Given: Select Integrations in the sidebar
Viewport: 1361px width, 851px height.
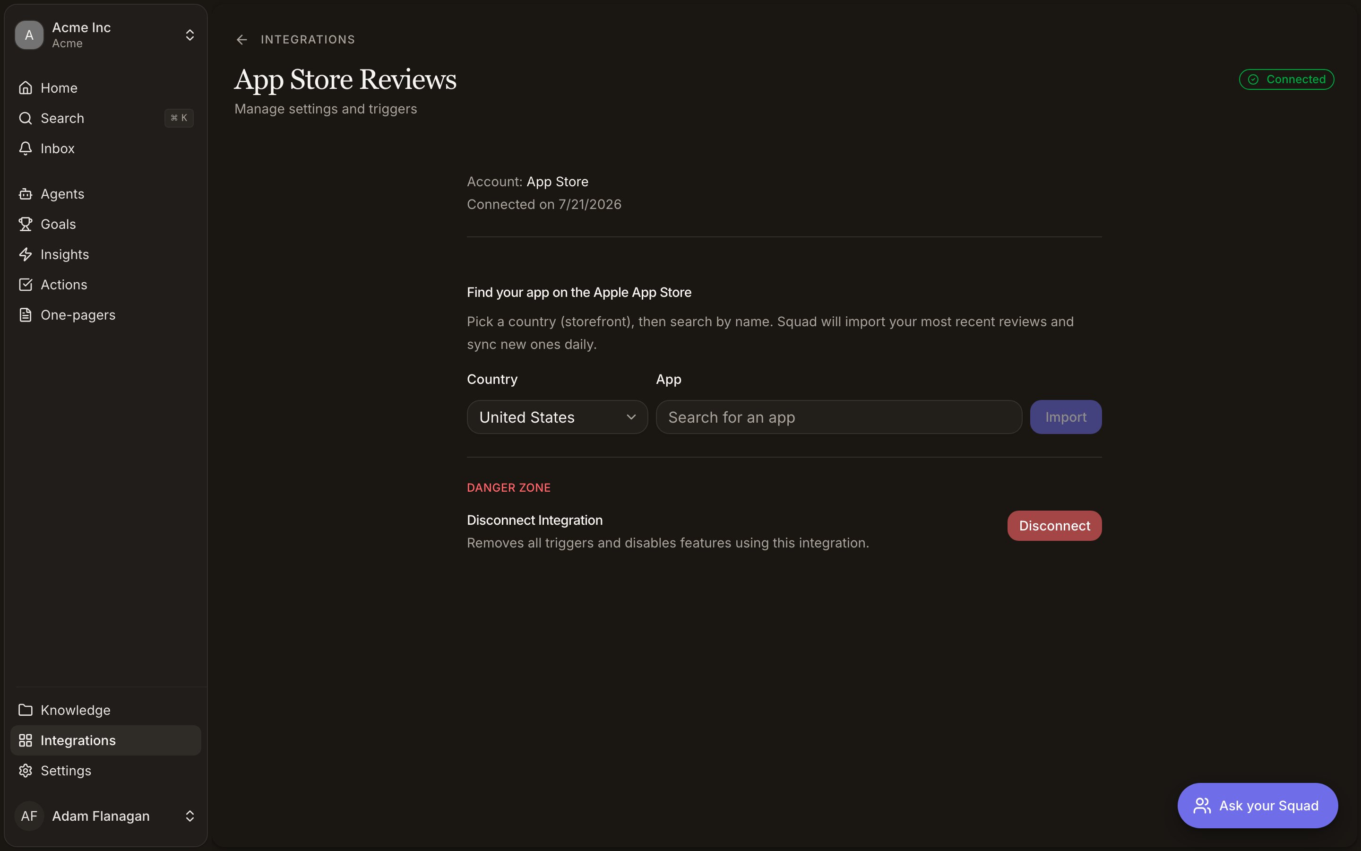Looking at the screenshot, I should [x=106, y=740].
